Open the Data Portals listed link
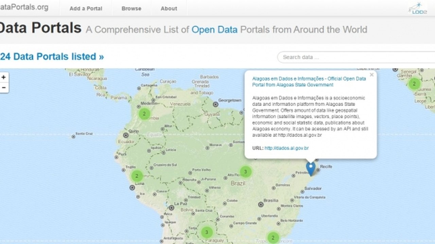Viewport: 435px width, 244px height. pos(52,57)
